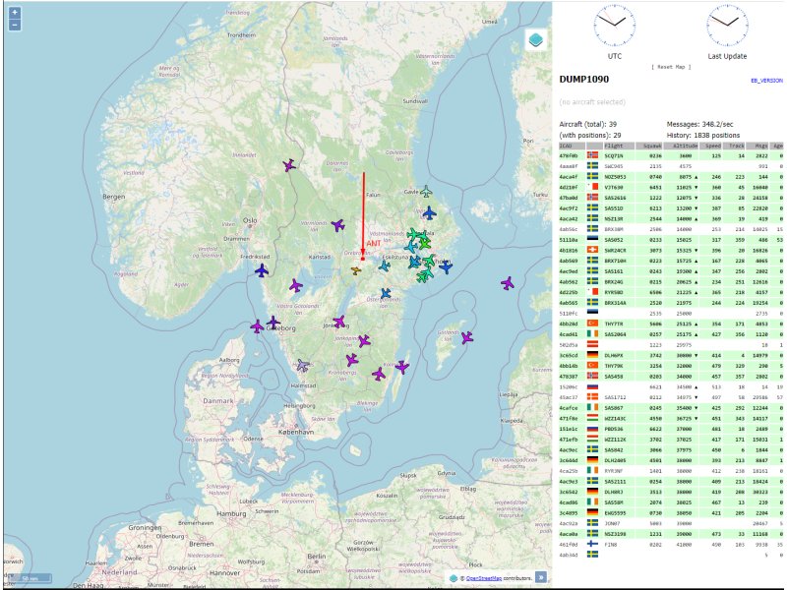The width and height of the screenshot is (787, 590).
Task: Zoom in on the map
Action: (x=15, y=13)
